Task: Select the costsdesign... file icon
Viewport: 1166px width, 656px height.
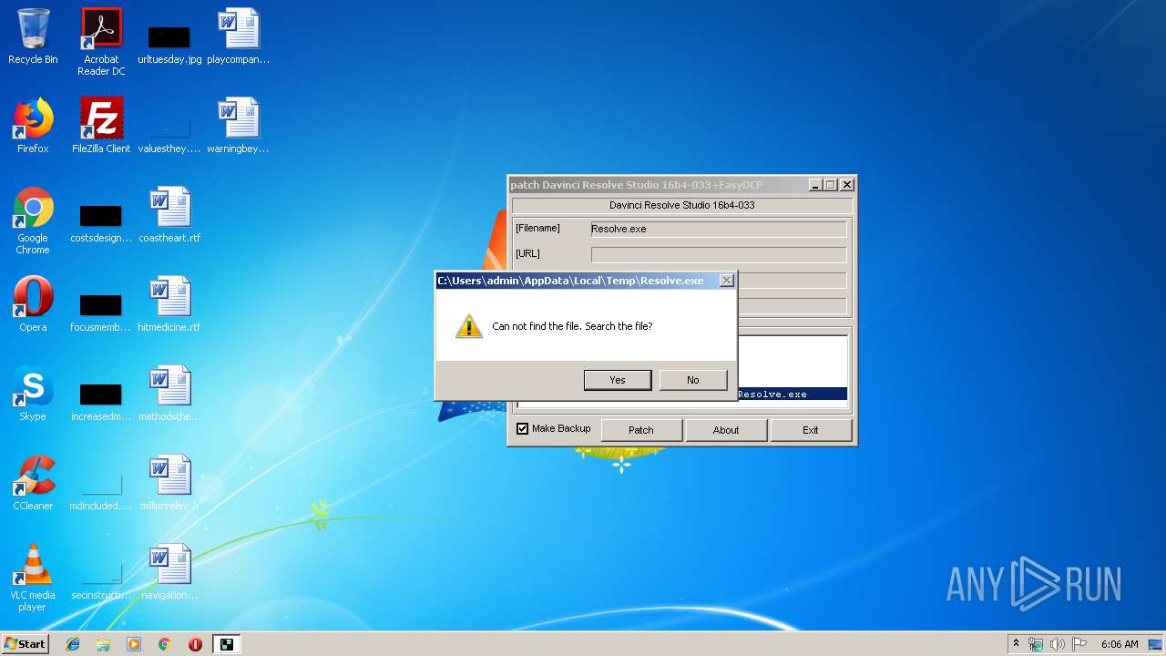Action: 101,220
